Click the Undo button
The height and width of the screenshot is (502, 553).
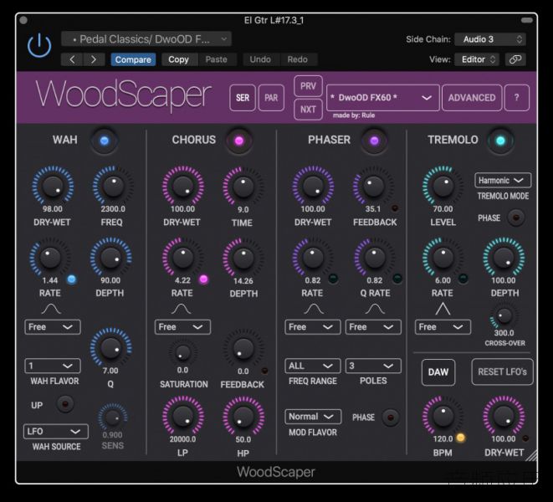260,59
